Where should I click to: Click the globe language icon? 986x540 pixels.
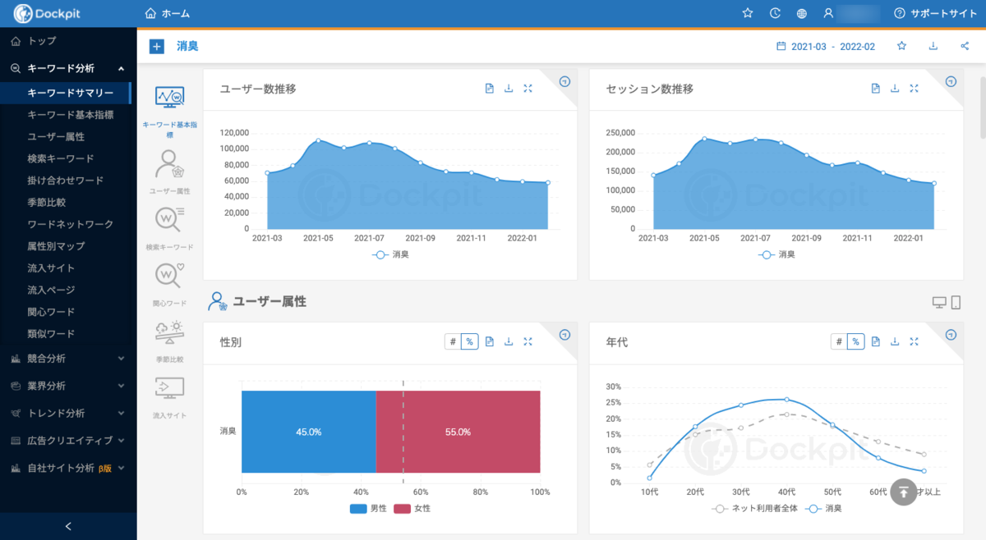coord(802,13)
